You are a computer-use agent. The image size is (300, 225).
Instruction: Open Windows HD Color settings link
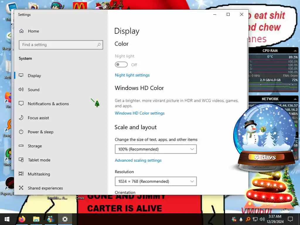coord(139,113)
